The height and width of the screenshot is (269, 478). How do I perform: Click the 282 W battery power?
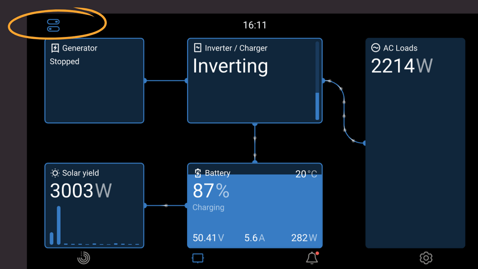[304, 238]
